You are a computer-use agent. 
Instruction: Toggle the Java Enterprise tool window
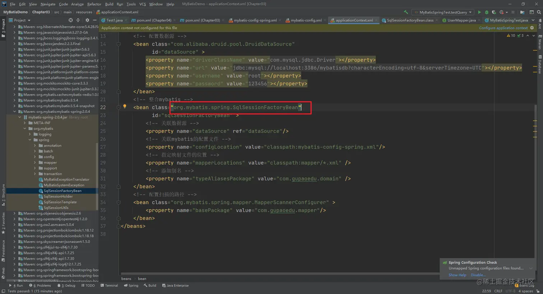click(175, 285)
